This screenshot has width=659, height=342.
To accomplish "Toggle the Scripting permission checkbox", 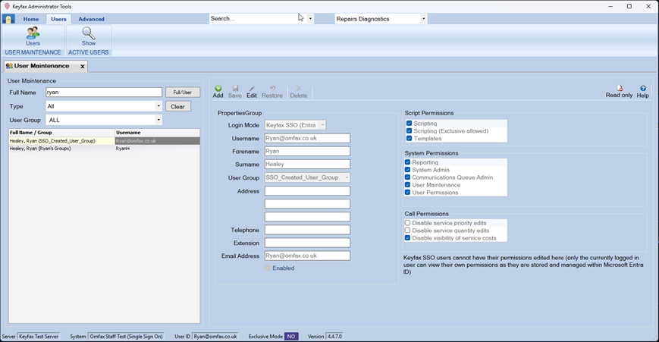I will (x=409, y=124).
